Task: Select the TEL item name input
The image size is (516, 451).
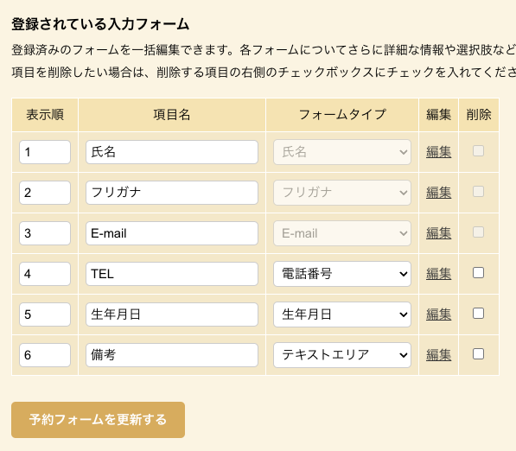Action: (x=172, y=274)
